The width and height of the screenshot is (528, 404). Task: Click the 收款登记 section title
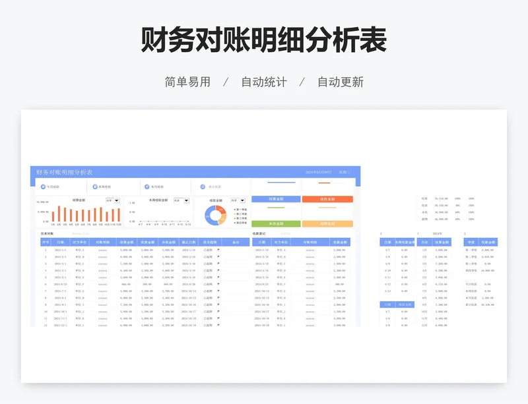coord(259,233)
